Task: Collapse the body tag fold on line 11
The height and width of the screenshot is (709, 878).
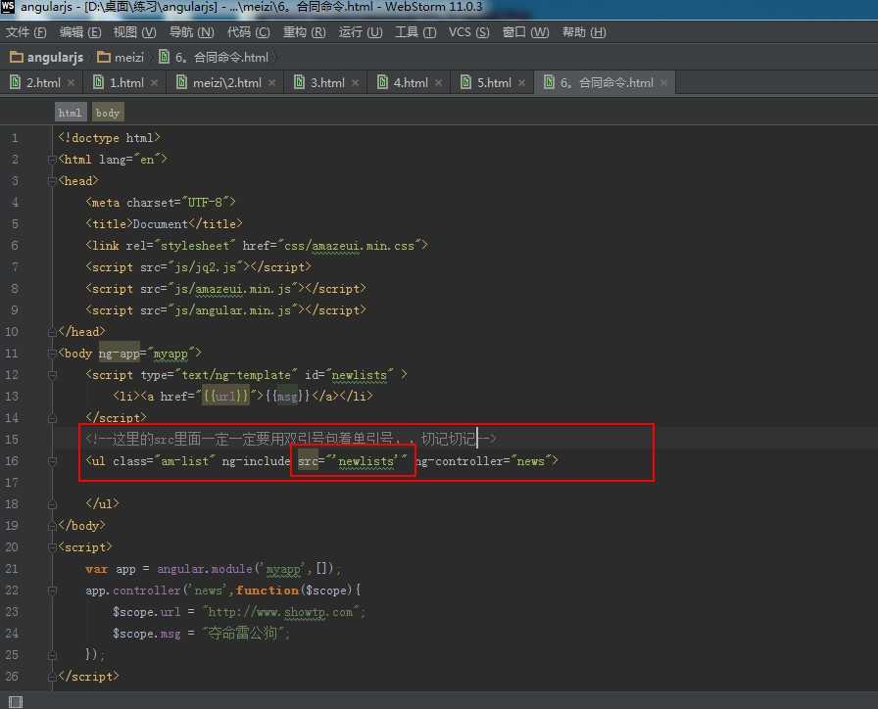Action: [52, 354]
